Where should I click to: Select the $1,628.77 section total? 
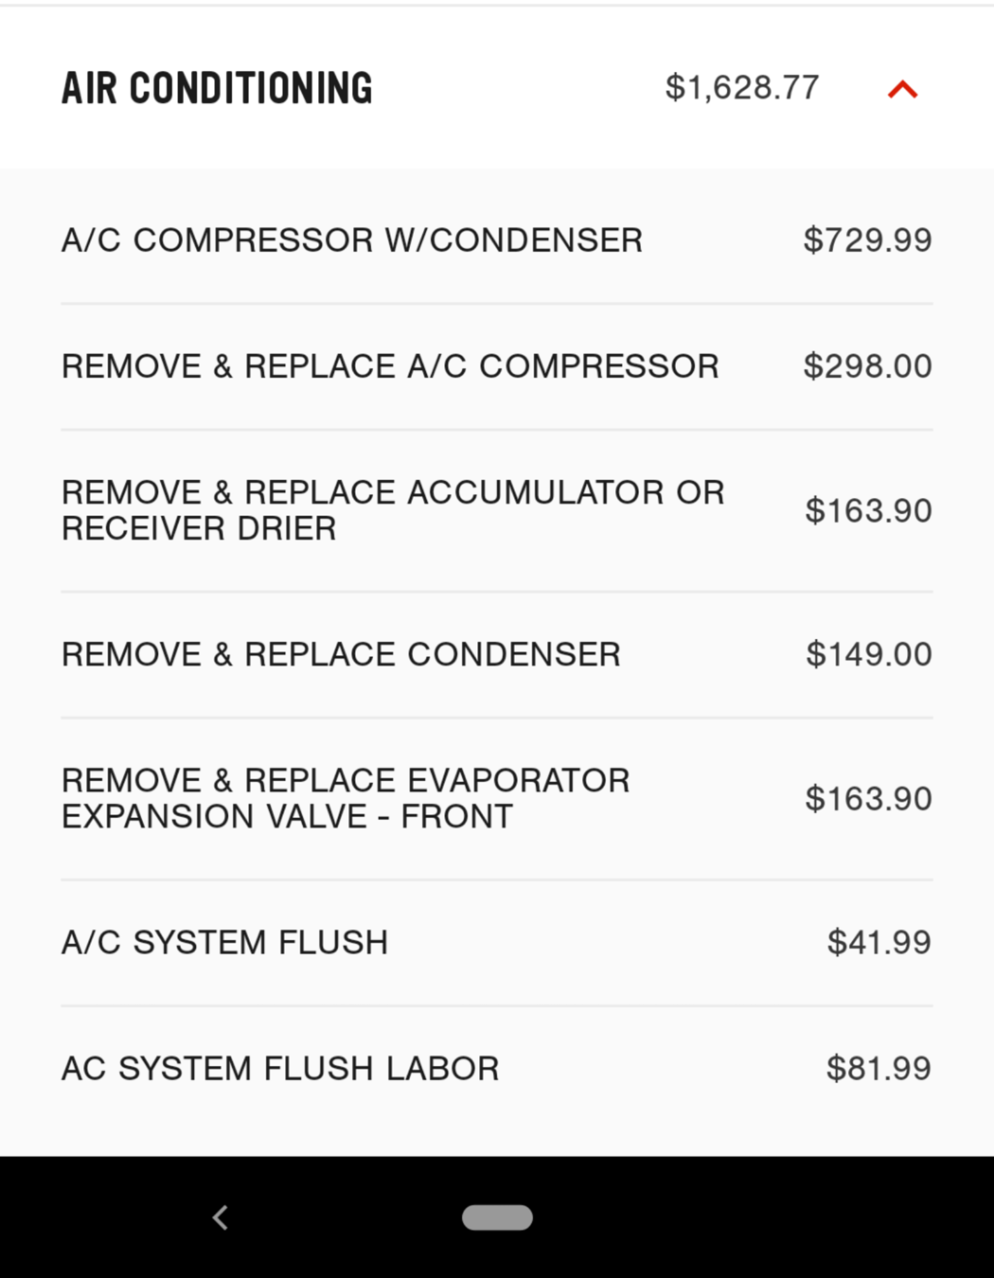(x=741, y=88)
